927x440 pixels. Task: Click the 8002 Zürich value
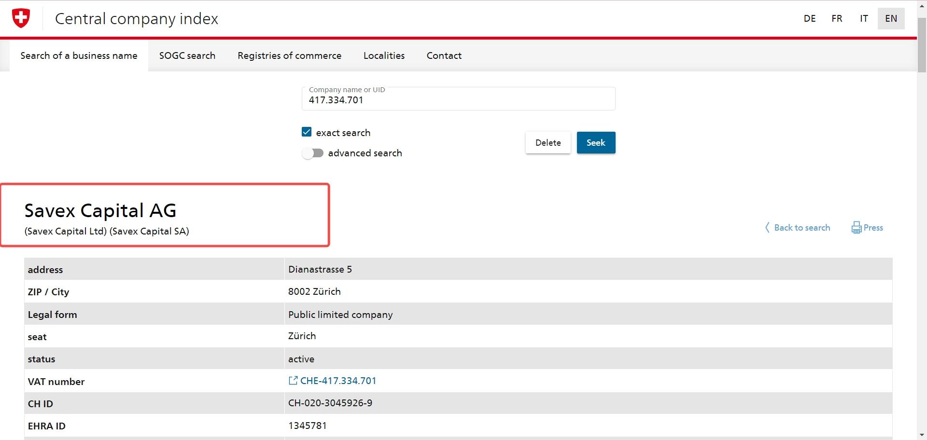coord(314,291)
